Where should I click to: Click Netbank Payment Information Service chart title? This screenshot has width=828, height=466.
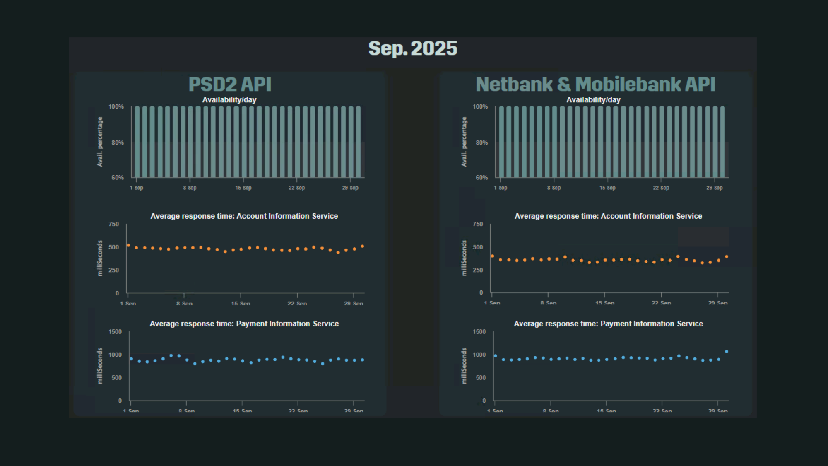point(608,324)
